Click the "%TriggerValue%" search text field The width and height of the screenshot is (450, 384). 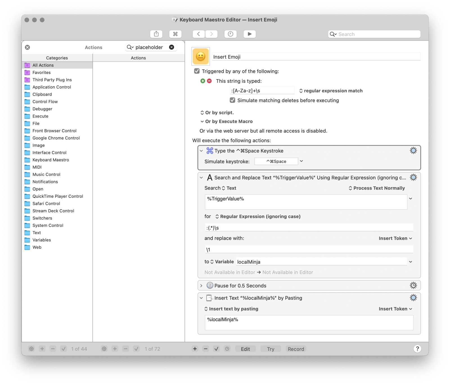point(306,202)
